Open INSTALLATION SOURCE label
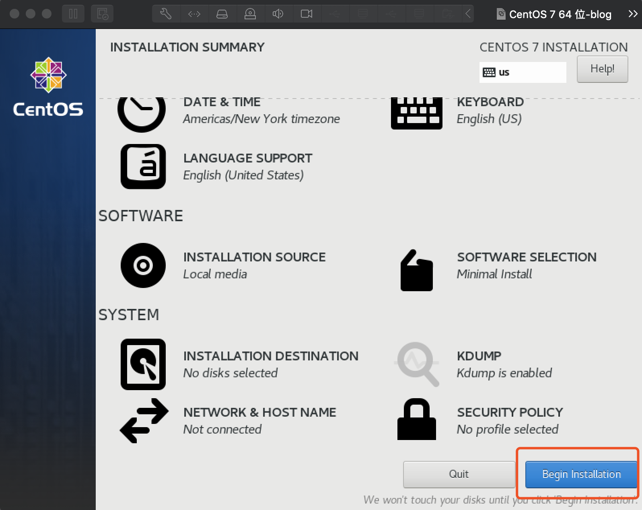642x510 pixels. (255, 257)
